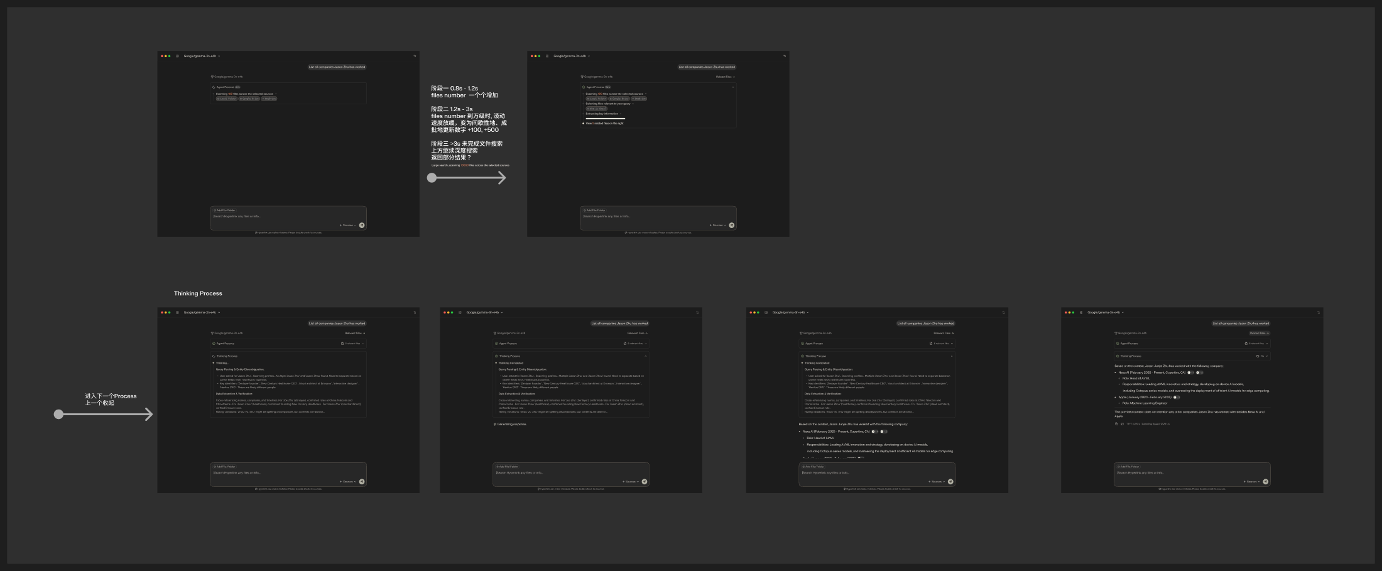The width and height of the screenshot is (1382, 571).
Task: Toggle sidebar icon in 'Generating response' mockup title bar
Action: (460, 312)
